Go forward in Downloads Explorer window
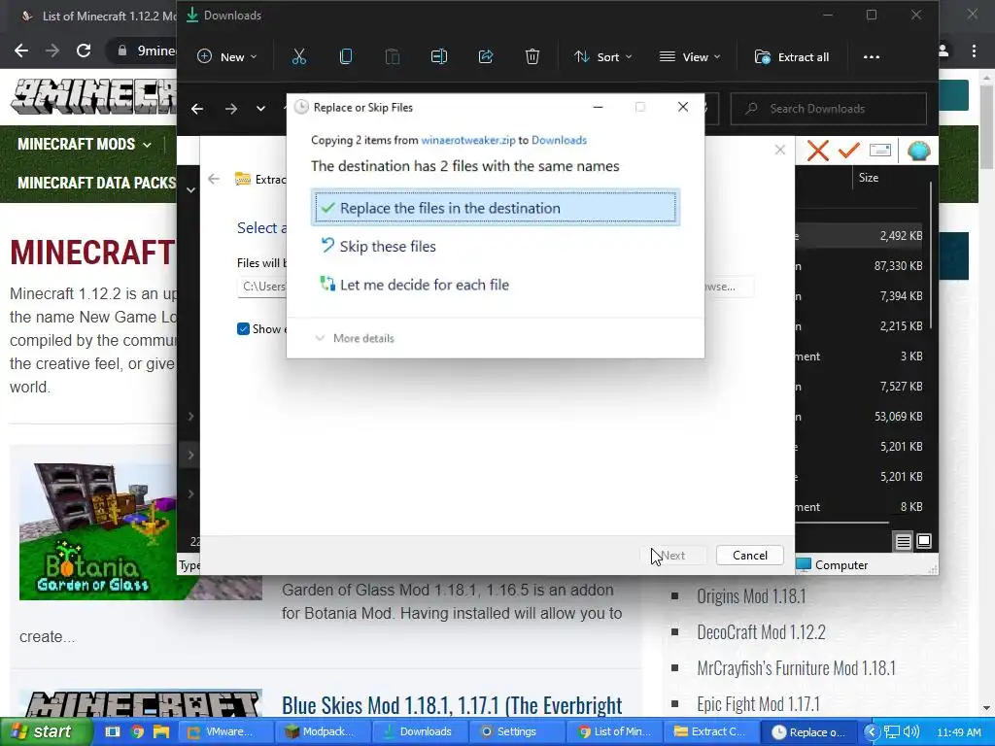Viewport: 995px width, 746px height. pos(231,109)
